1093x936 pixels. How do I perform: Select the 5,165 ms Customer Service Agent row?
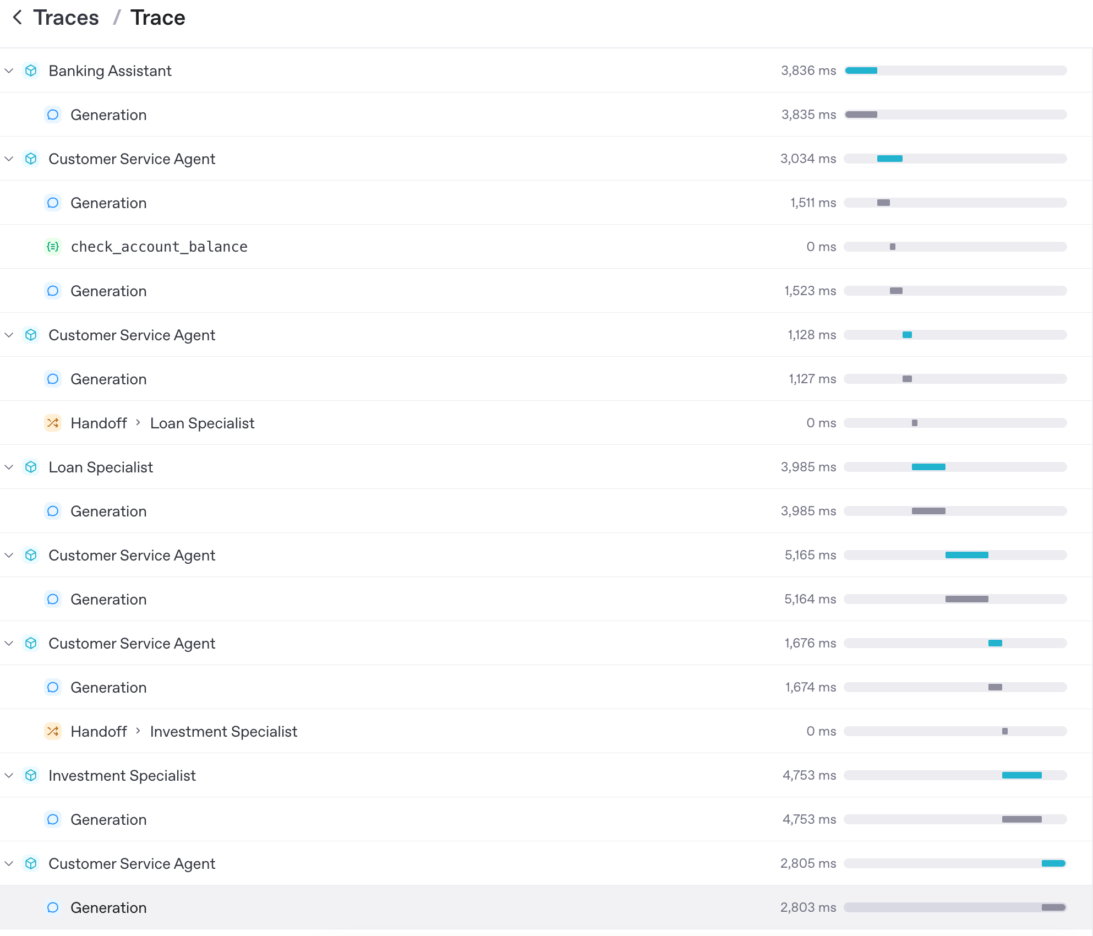pyautogui.click(x=132, y=555)
